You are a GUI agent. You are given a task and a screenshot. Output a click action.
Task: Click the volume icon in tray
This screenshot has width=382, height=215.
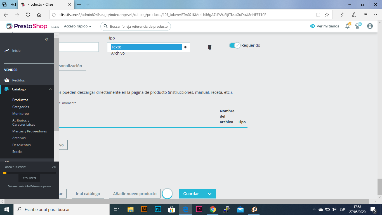334,209
